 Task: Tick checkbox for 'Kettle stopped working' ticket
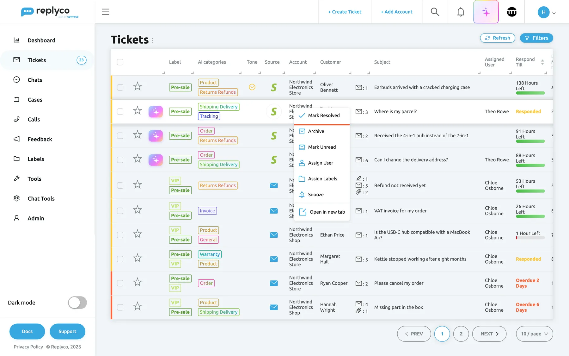[x=120, y=259]
